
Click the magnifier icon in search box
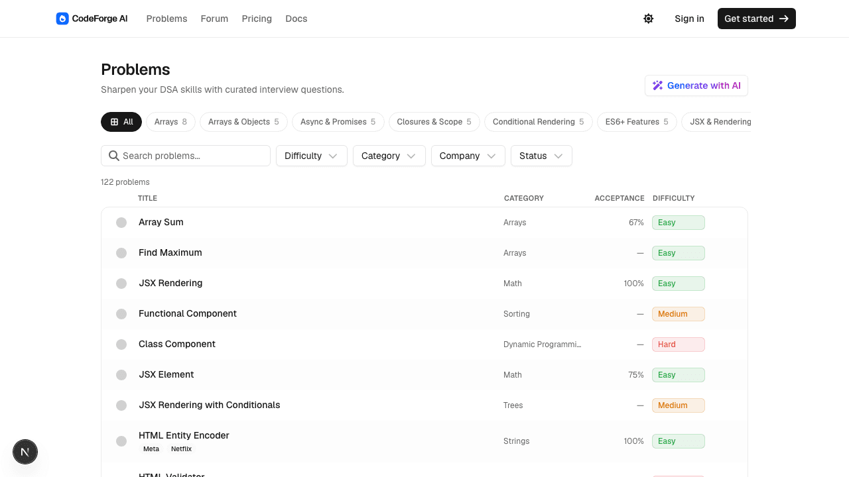114,156
